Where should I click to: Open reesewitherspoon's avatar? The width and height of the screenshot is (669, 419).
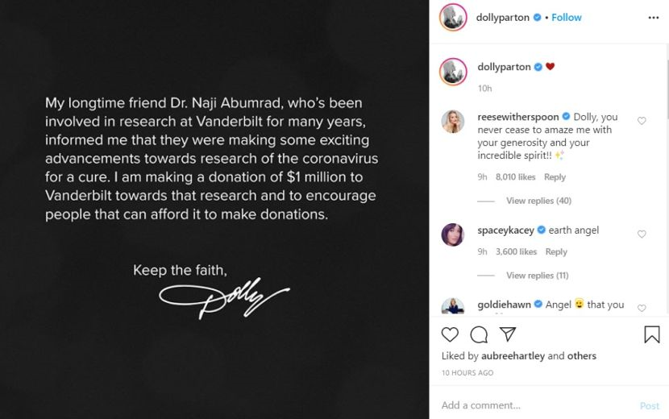pyautogui.click(x=453, y=122)
